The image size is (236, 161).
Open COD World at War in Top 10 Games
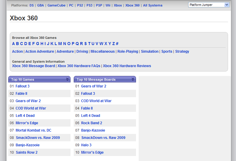[31, 108]
